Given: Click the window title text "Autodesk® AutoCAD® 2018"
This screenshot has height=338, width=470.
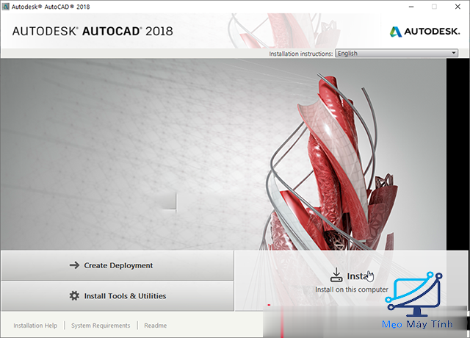Looking at the screenshot, I should [51, 7].
